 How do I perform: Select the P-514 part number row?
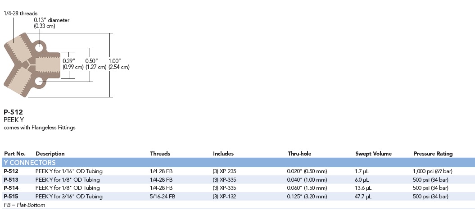[x=238, y=188]
